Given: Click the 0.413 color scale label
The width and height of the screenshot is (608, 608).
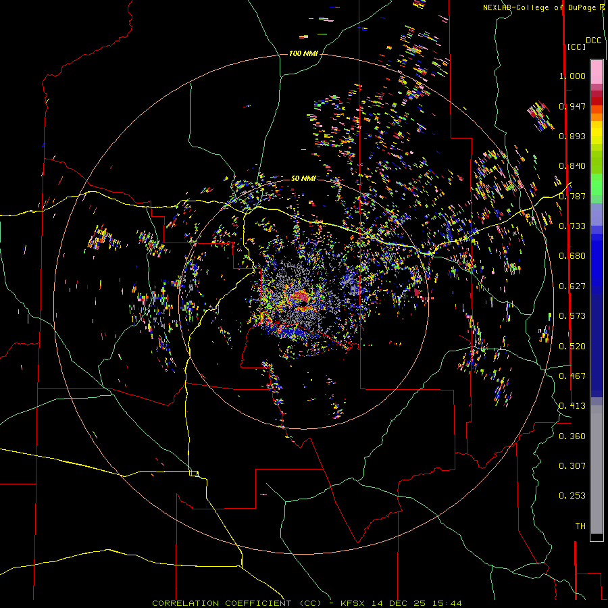Looking at the screenshot, I should 572,406.
